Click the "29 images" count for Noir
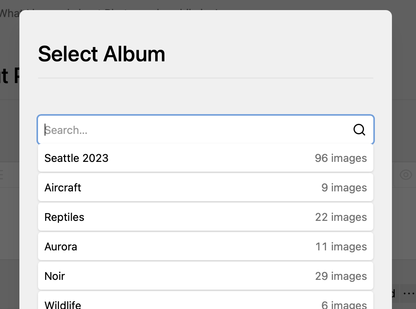The width and height of the screenshot is (416, 309). click(341, 276)
